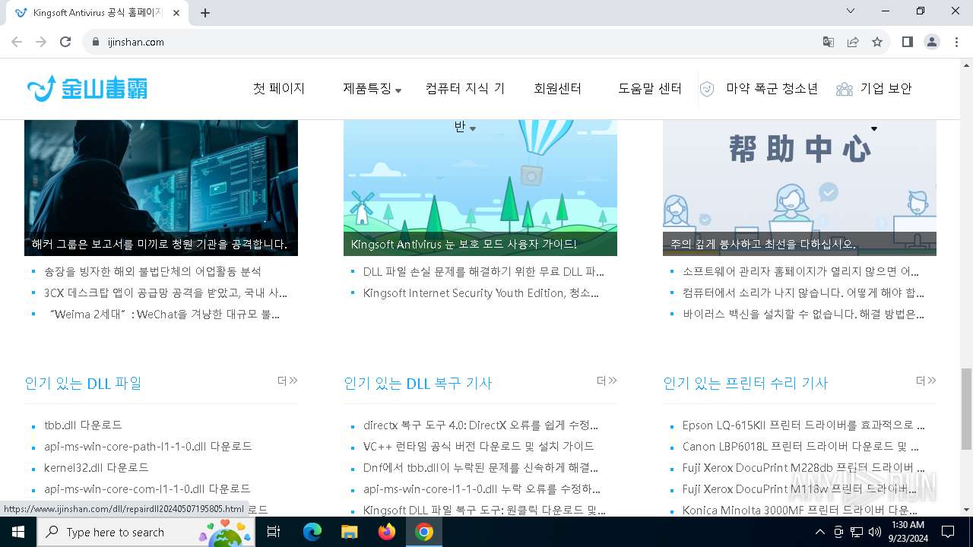
Task: Open api-ms-win-core-path-l1-1-0.dll download link
Action: [148, 446]
